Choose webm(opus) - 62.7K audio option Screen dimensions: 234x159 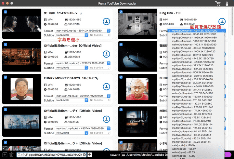(196, 152)
